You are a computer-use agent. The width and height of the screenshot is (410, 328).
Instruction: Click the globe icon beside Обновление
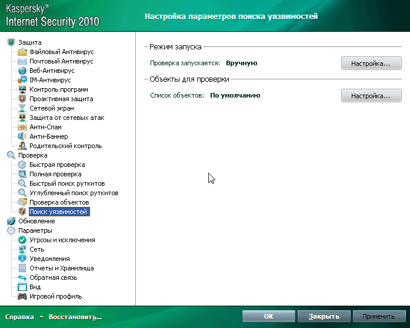(11, 221)
